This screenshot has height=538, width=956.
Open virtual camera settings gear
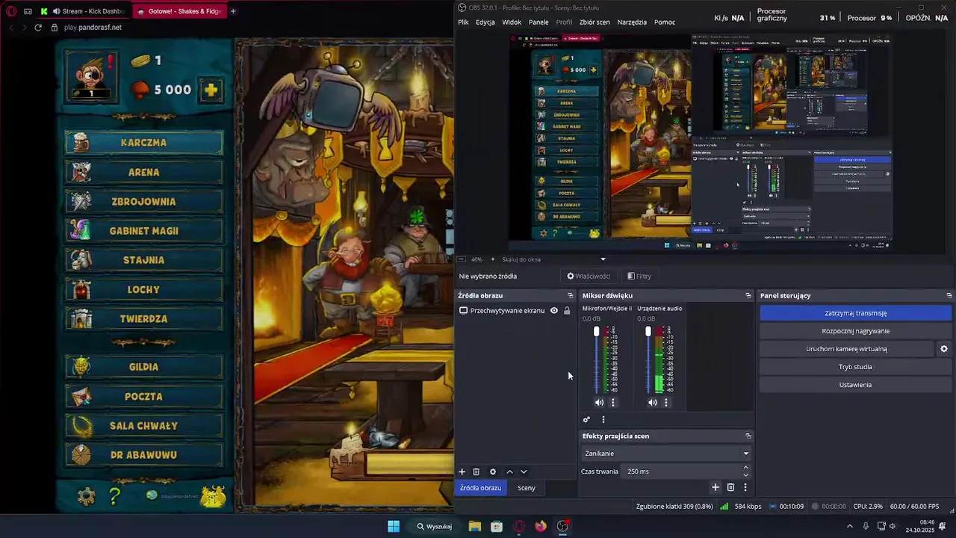point(944,349)
